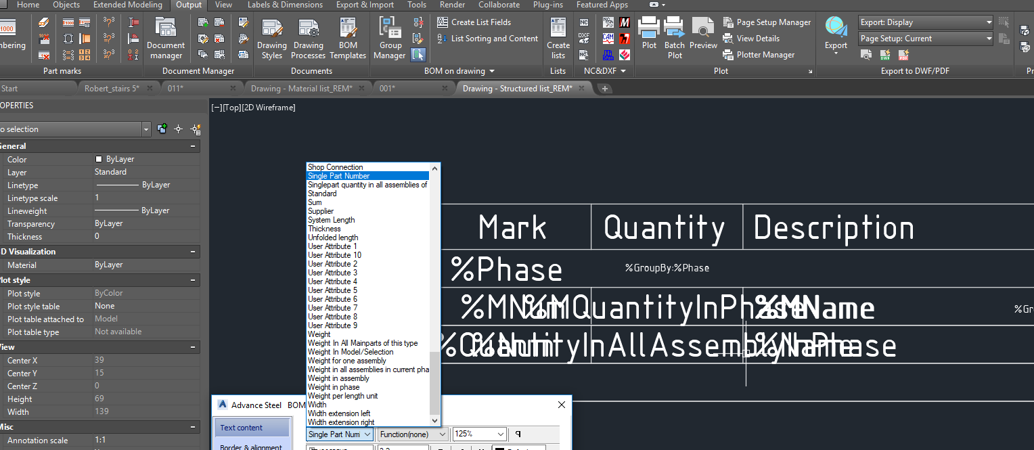Open Page Setup Manager
This screenshot has height=450, width=1034.
point(767,22)
